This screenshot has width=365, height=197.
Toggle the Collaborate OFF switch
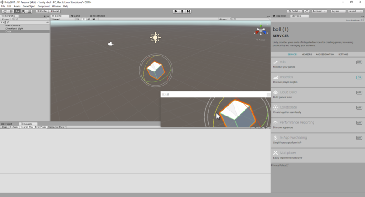pos(359,108)
